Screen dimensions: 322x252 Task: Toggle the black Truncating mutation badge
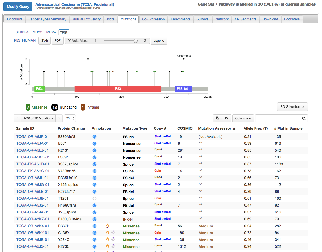(x=54, y=107)
